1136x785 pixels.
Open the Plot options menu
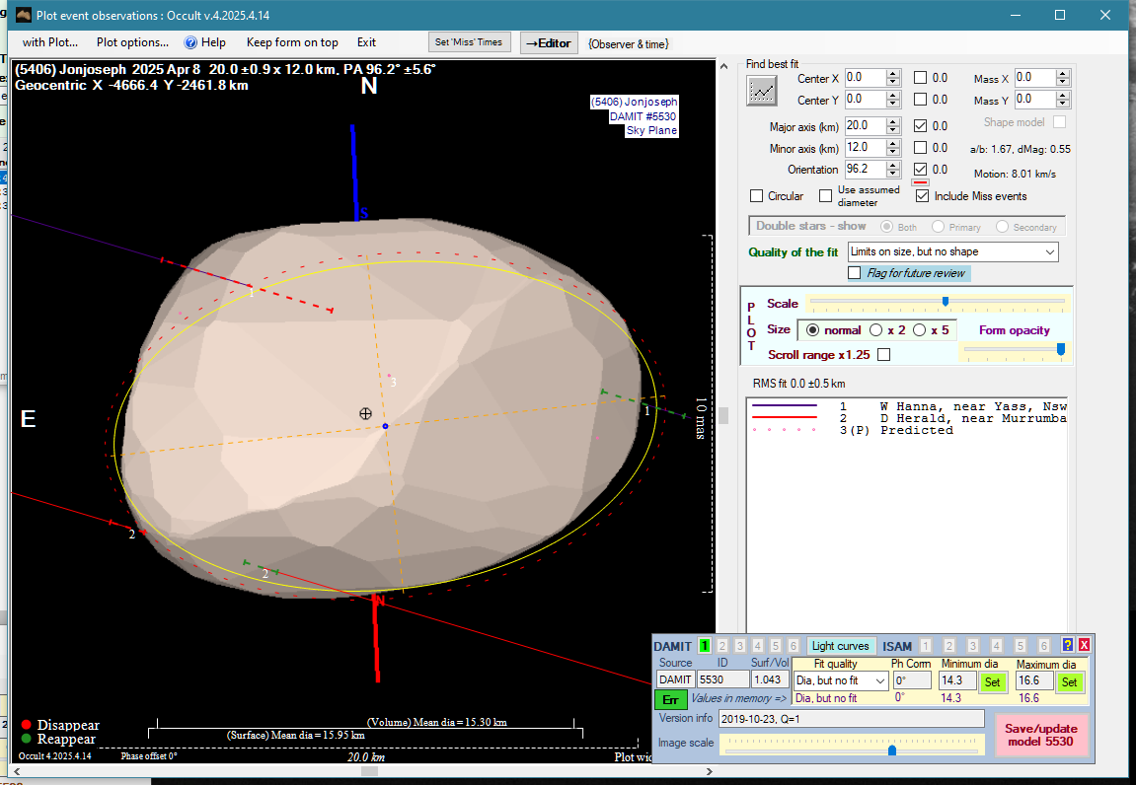(132, 42)
